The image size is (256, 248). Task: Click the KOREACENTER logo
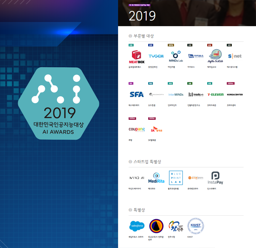tap(235, 94)
